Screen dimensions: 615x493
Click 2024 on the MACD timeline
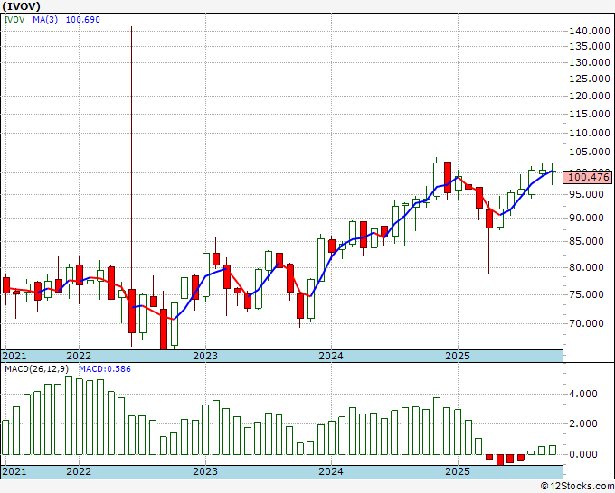tap(331, 471)
